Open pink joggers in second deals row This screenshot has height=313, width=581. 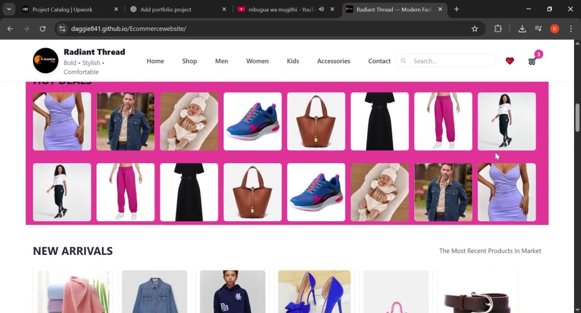(125, 192)
